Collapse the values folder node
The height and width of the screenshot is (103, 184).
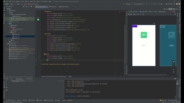(x=10, y=33)
